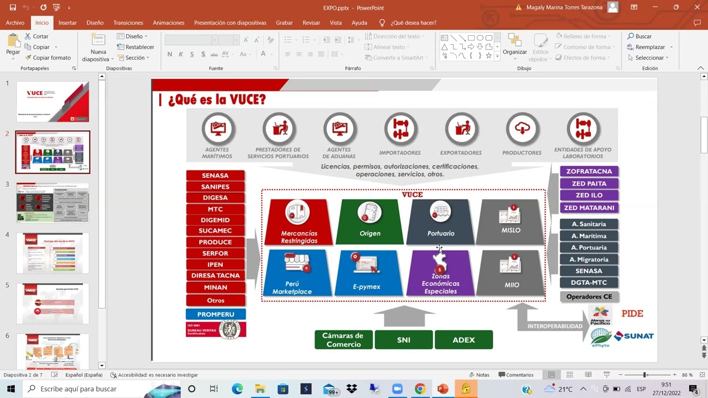Open Zoom app in the taskbar
The image size is (708, 398).
pos(397,389)
